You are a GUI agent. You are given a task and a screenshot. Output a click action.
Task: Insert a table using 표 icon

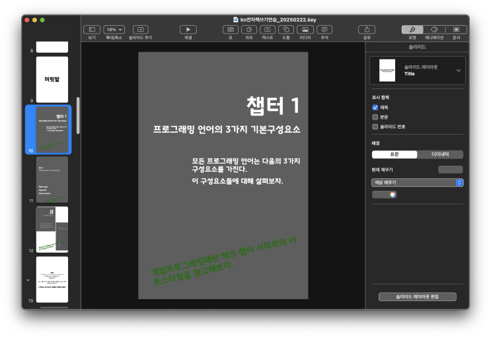tap(231, 30)
